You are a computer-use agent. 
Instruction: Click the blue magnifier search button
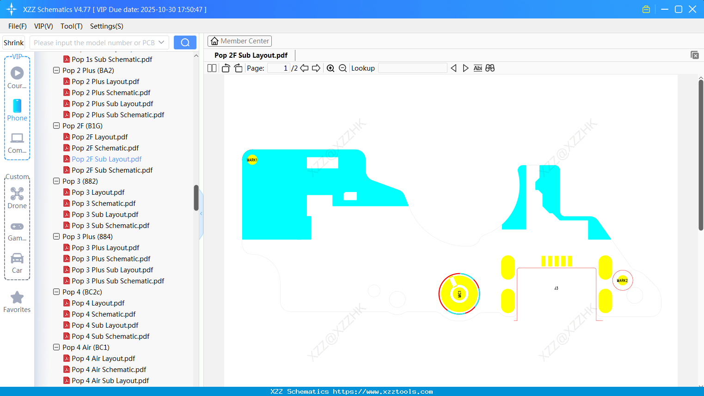(x=184, y=42)
